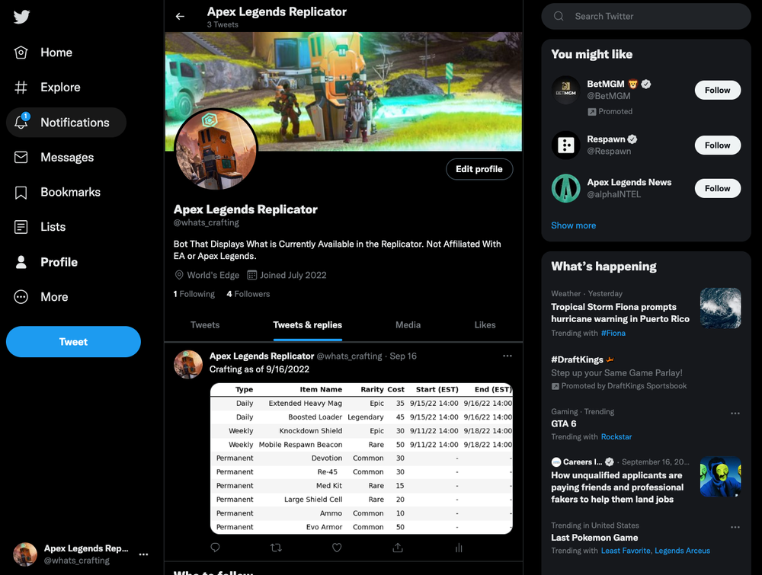Click the BetMGM avatar
This screenshot has width=762, height=575.
pos(565,91)
